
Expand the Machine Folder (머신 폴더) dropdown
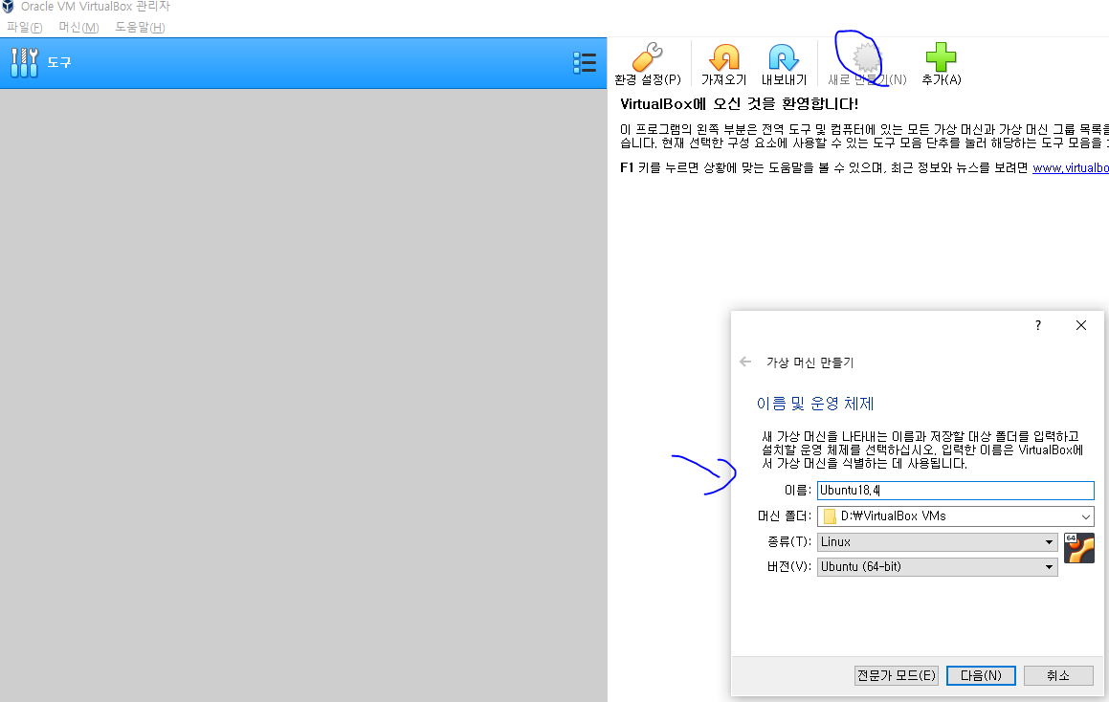click(x=1086, y=516)
